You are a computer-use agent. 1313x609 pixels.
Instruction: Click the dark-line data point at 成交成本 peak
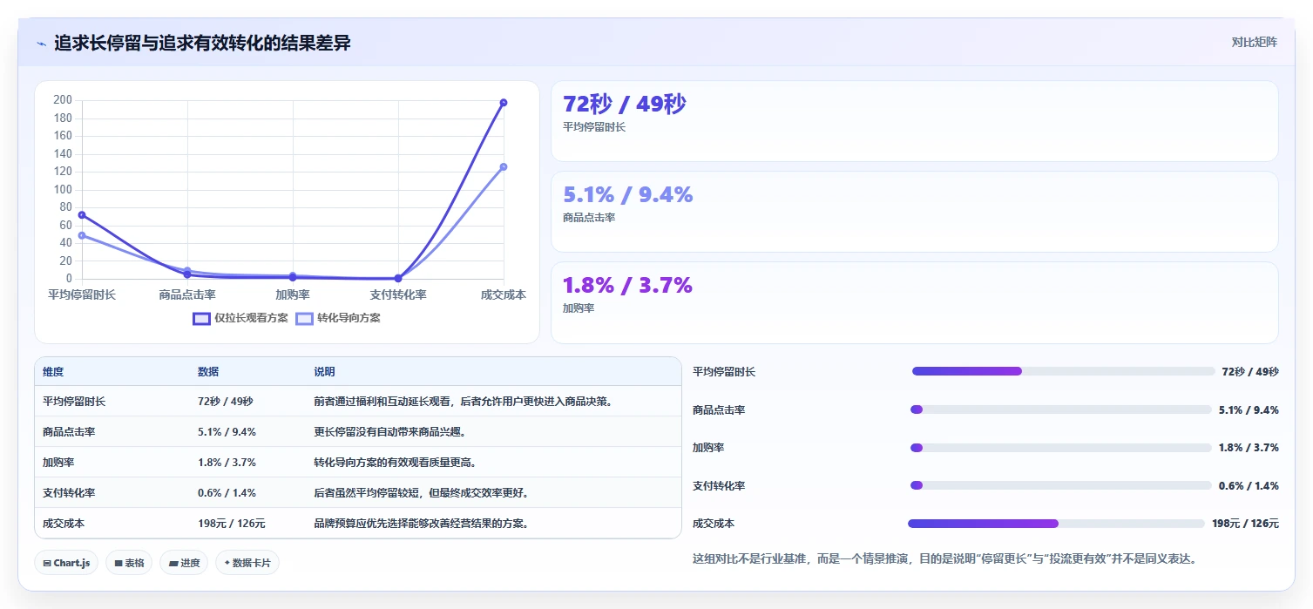pyautogui.click(x=504, y=103)
